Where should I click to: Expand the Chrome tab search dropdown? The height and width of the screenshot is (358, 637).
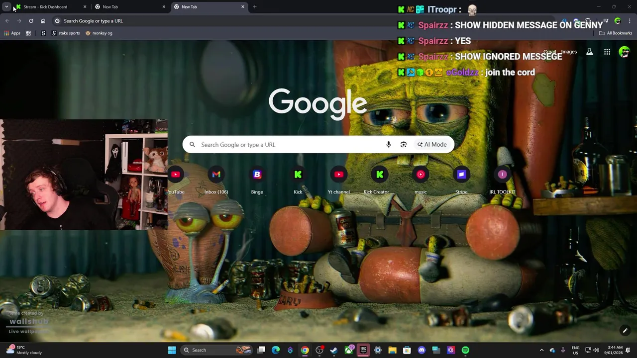click(x=6, y=6)
